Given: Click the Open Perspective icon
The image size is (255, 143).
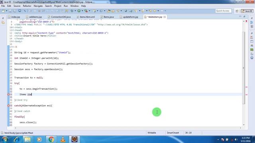Looking at the screenshot, I should click(x=237, y=11).
